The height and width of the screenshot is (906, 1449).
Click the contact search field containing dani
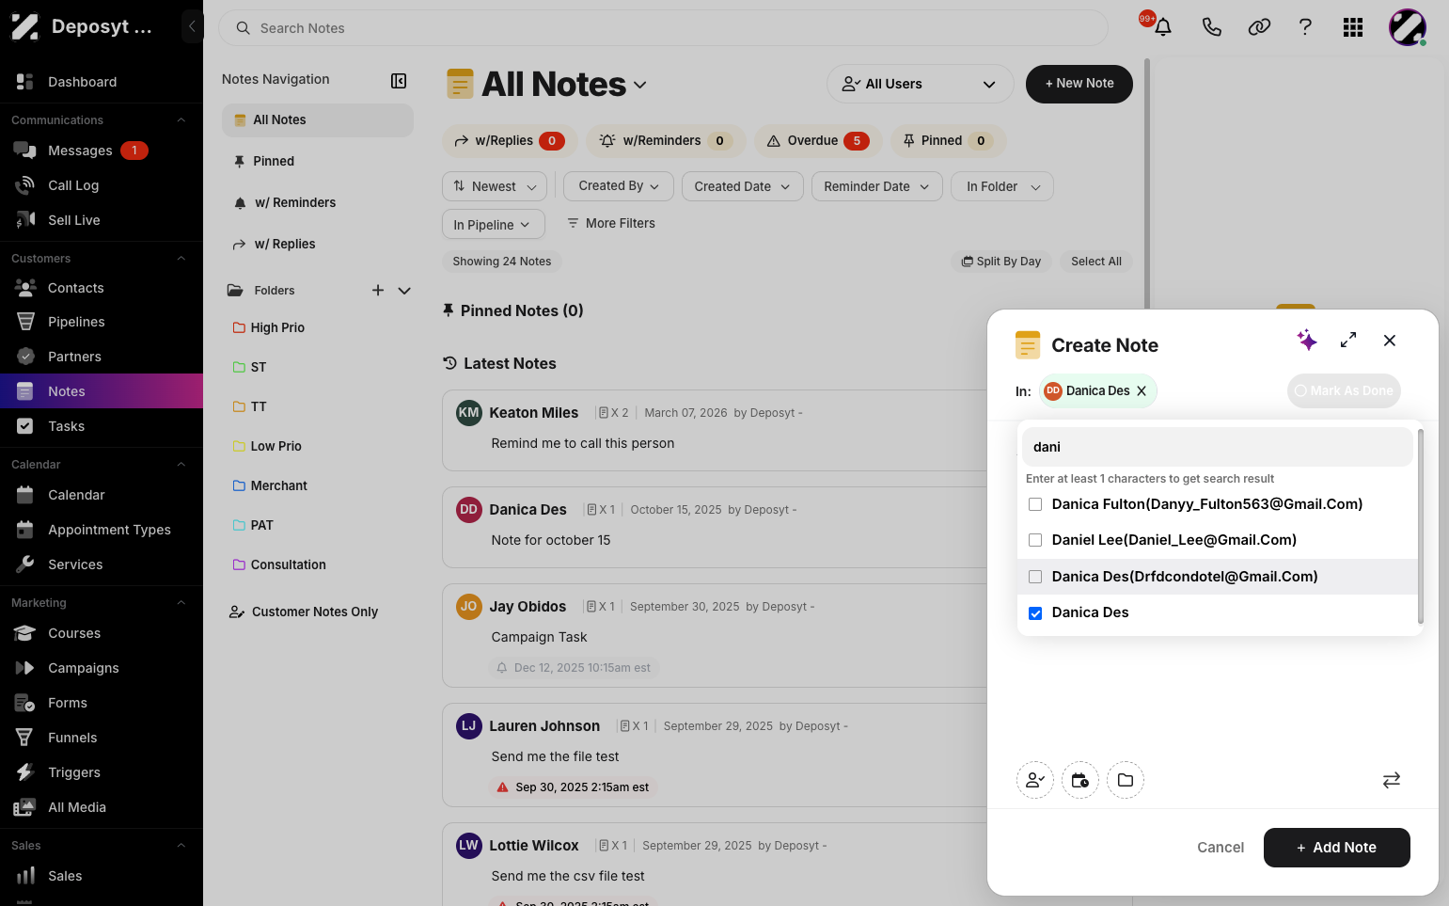coord(1218,447)
